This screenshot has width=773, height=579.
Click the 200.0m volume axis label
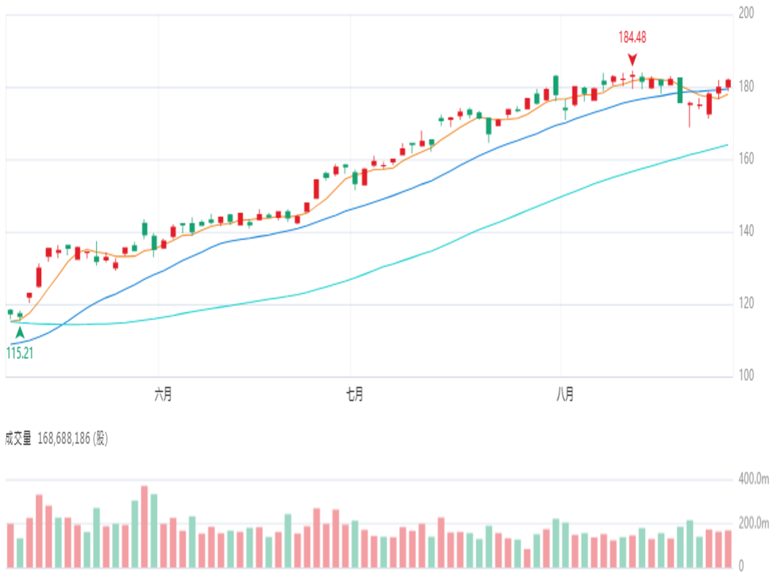tap(754, 523)
